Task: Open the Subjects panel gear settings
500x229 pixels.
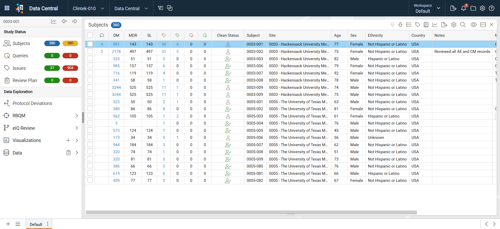Action: (x=454, y=25)
